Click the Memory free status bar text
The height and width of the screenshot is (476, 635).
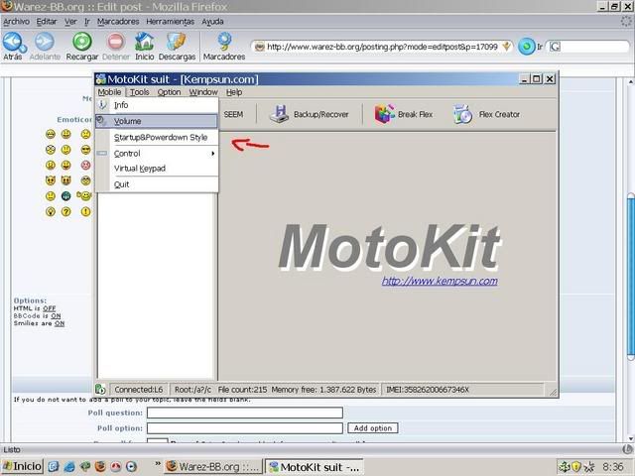click(323, 390)
